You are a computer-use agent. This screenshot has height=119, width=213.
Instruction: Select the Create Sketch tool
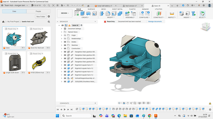point(77,13)
